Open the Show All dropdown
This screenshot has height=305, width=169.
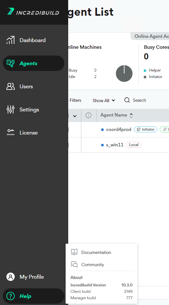(104, 100)
